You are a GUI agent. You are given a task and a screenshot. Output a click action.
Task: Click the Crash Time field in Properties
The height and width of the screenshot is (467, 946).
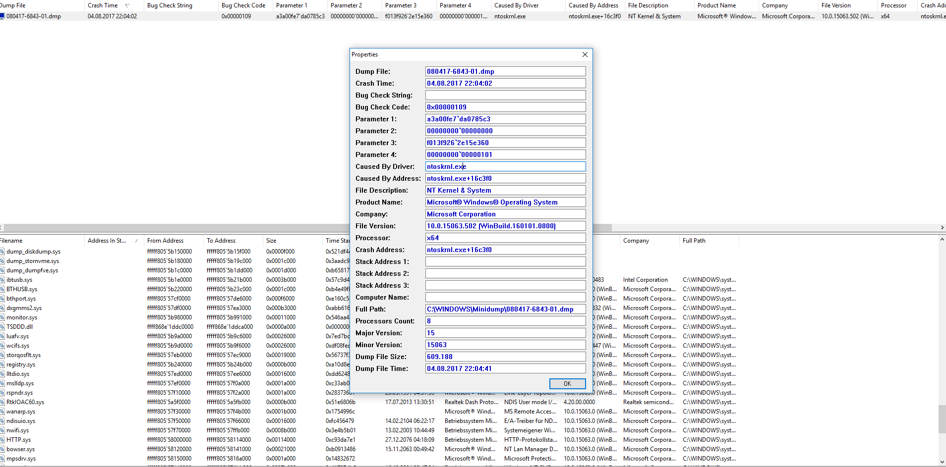click(x=505, y=83)
